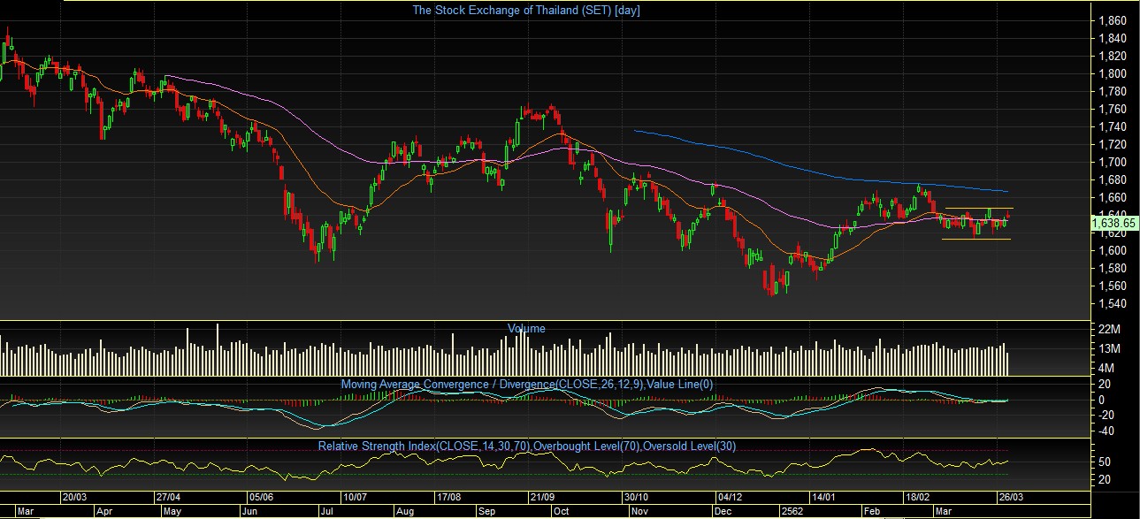Click the 1,840 price axis label

[1111, 38]
